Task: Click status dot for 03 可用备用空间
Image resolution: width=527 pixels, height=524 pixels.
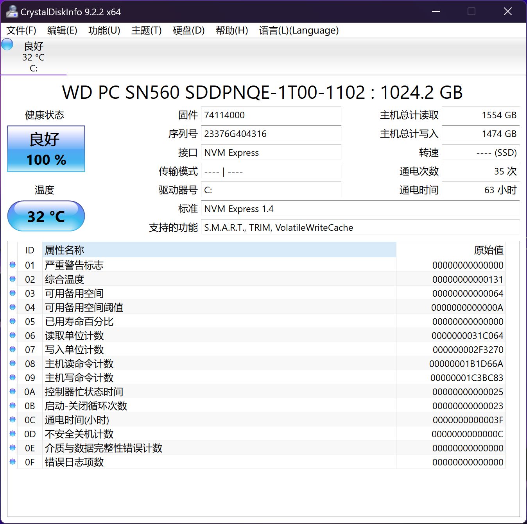Action: click(13, 293)
